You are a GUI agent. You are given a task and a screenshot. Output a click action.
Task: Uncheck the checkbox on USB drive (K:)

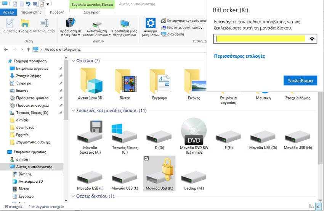click(146, 159)
